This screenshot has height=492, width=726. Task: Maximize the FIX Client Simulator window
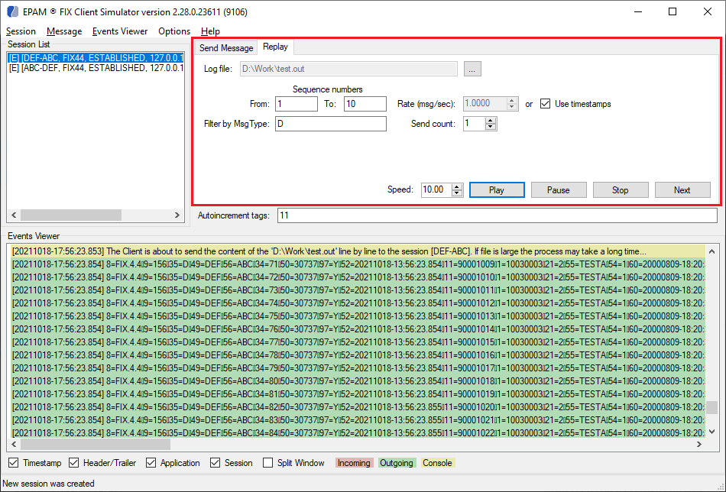(673, 11)
